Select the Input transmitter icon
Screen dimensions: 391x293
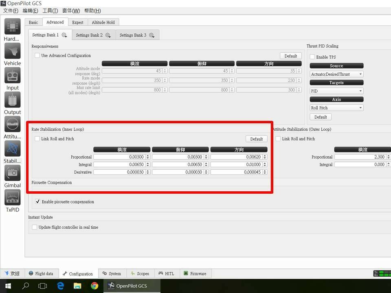tap(13, 75)
